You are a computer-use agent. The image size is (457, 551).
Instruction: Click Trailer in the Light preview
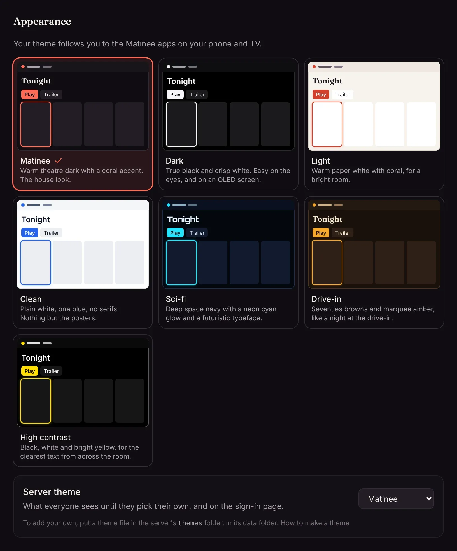(x=343, y=94)
